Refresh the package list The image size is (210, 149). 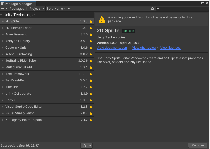point(84,146)
